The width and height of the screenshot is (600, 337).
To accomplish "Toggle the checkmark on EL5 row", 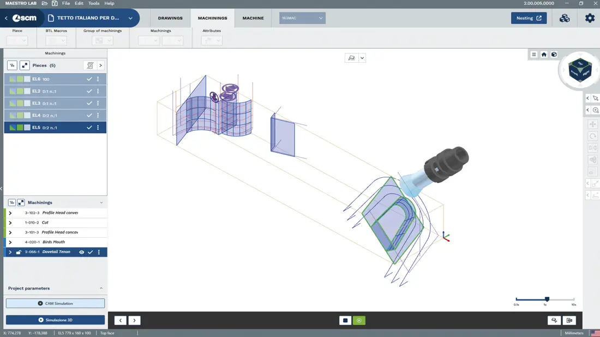I will pyautogui.click(x=89, y=128).
